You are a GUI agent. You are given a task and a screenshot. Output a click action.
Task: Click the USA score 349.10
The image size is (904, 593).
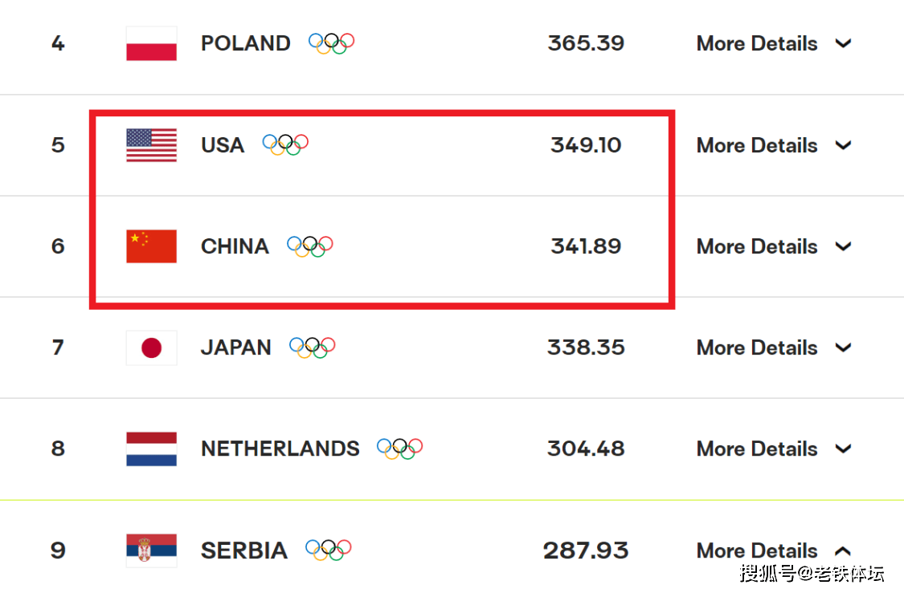(586, 145)
